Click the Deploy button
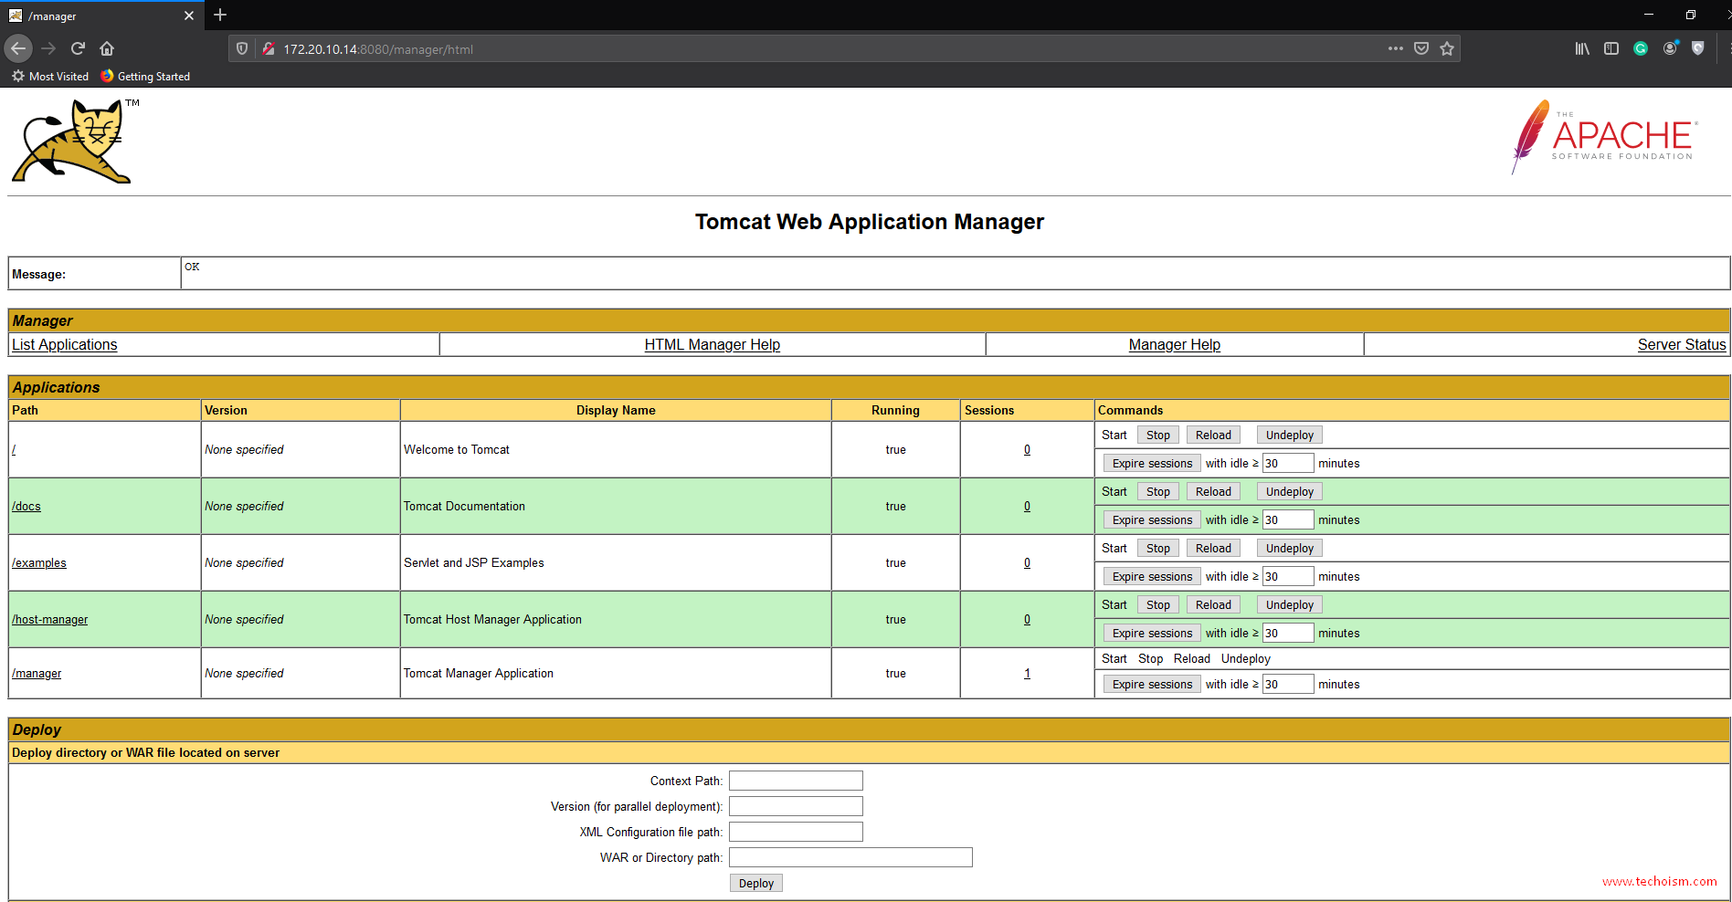 [756, 884]
